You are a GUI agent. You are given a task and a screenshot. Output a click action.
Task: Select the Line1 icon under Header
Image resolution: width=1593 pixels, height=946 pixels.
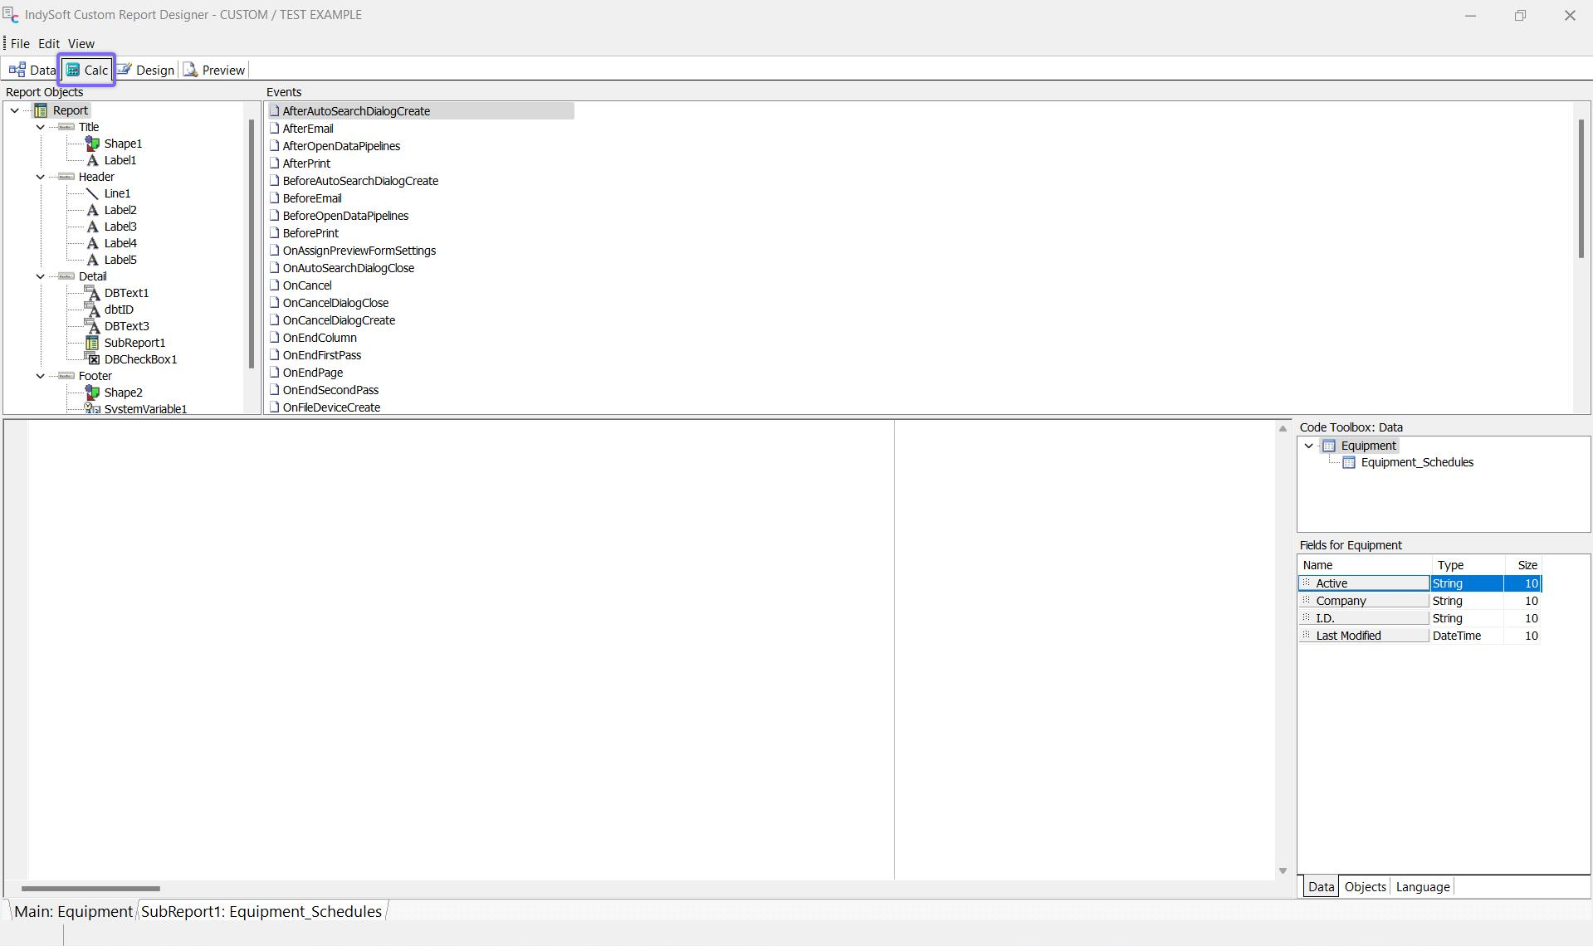point(92,193)
